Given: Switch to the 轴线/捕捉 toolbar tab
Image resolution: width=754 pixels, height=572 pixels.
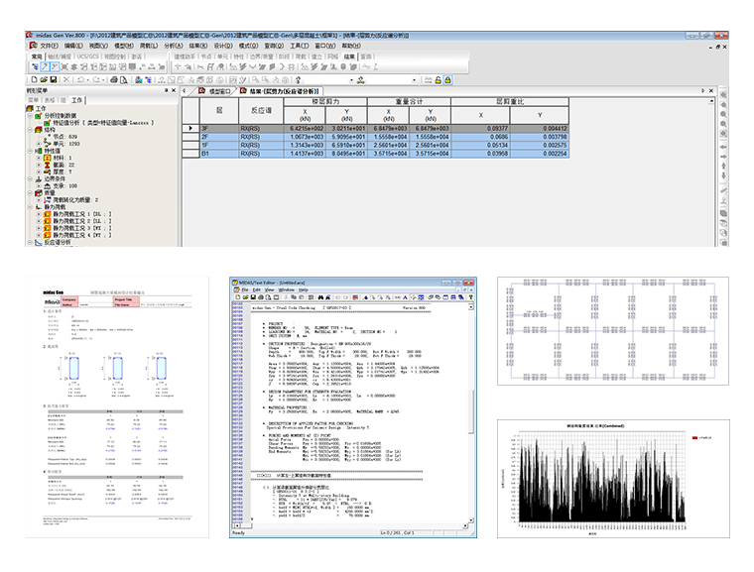Looking at the screenshot, I should (x=60, y=57).
